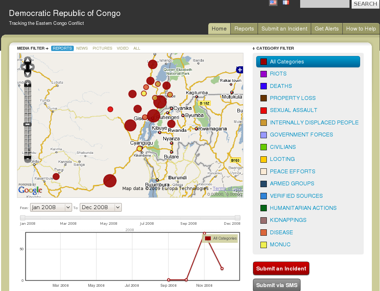380x291 pixels.
Task: Filter by INTERNALLY DISPLACED PEOPLE category
Action: [314, 123]
